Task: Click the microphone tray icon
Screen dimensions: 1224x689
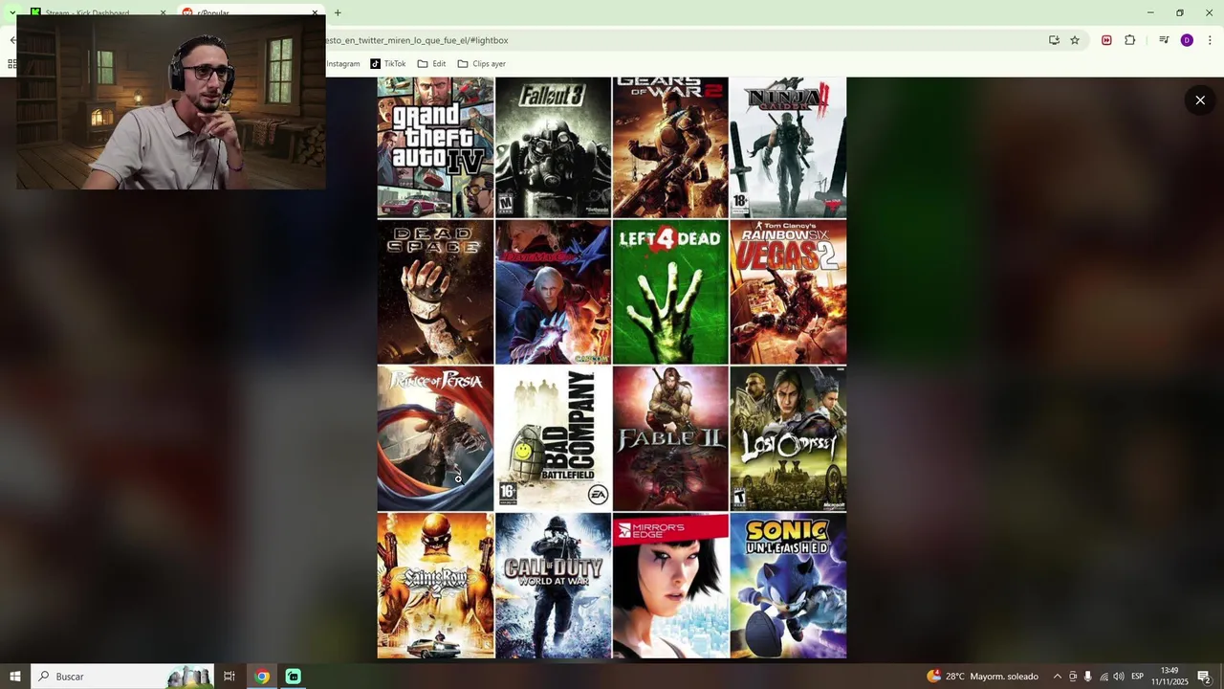Action: pos(1088,677)
